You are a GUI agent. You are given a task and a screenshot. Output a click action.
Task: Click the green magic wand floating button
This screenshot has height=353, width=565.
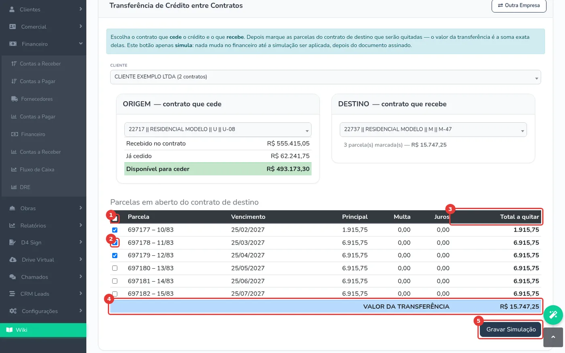tap(553, 315)
